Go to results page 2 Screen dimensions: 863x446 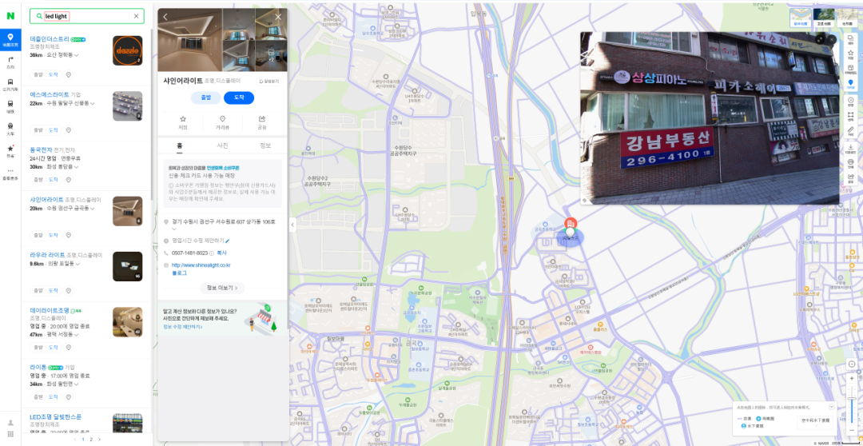(x=91, y=440)
